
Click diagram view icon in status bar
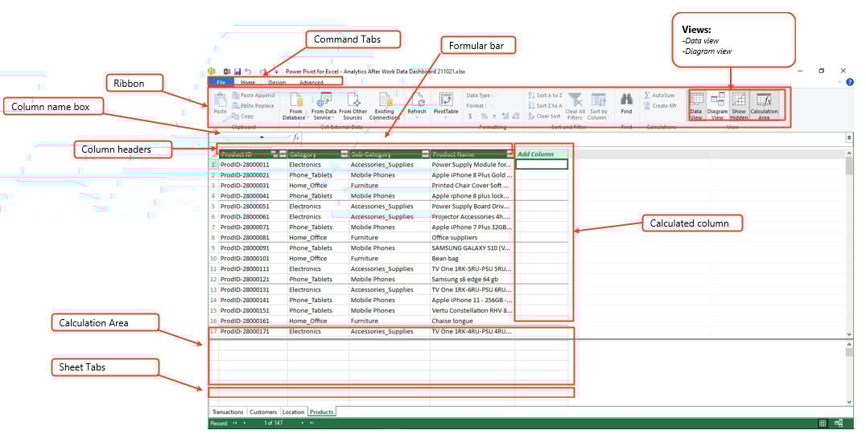tap(839, 423)
